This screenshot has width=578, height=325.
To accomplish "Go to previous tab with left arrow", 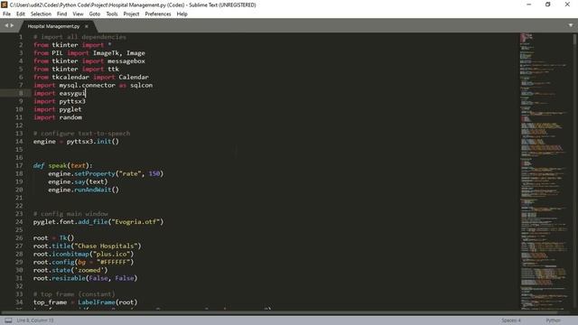I will 6,25.
